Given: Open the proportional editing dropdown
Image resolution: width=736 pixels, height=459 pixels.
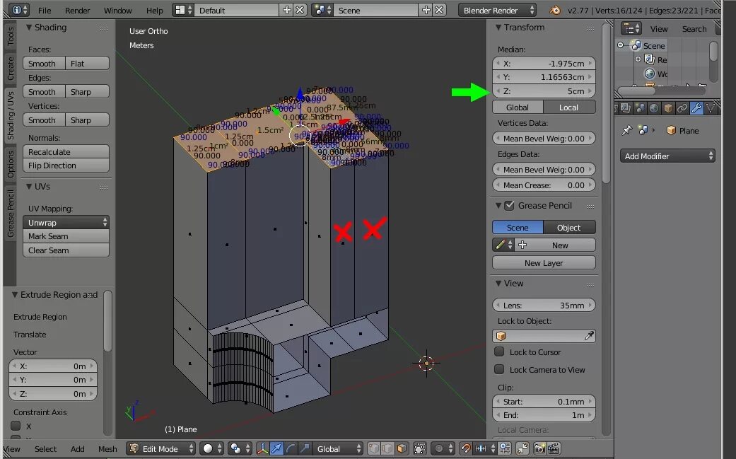Looking at the screenshot, I should point(443,448).
